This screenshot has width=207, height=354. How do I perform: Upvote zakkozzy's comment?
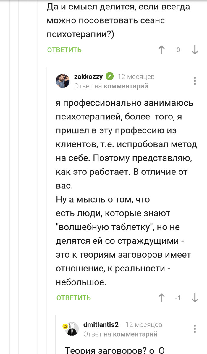coord(161,298)
